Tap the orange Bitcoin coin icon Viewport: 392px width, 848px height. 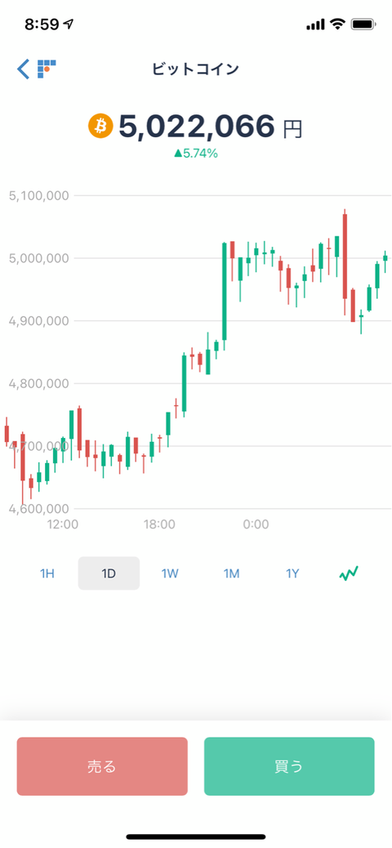coord(100,127)
